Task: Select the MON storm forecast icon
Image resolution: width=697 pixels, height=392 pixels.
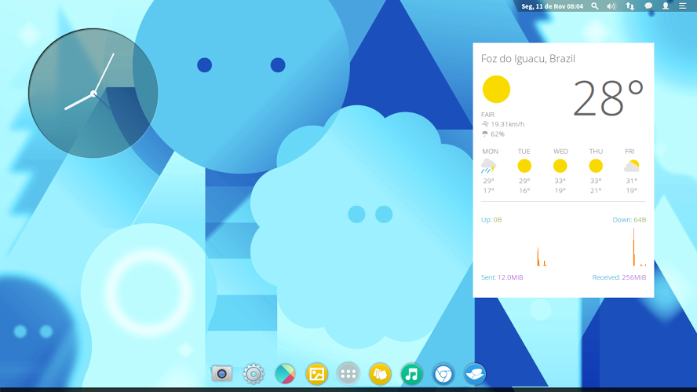Action: pyautogui.click(x=488, y=166)
